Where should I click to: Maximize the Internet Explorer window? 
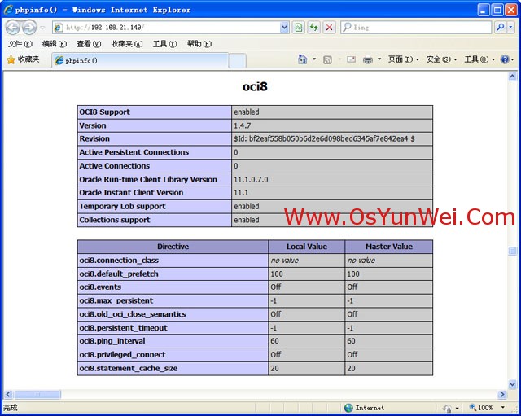497,10
